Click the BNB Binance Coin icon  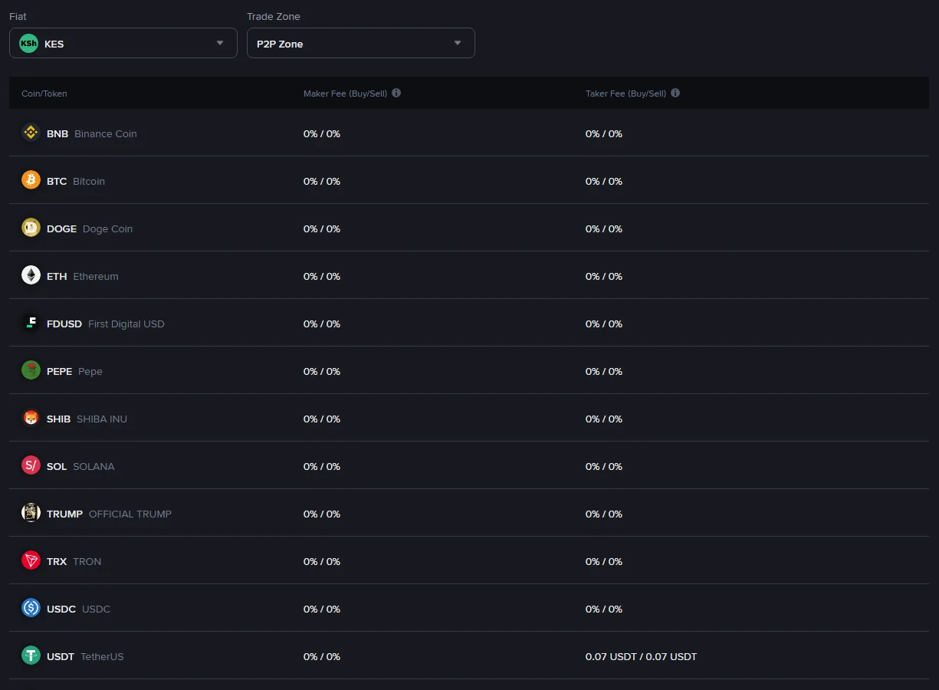(x=31, y=133)
